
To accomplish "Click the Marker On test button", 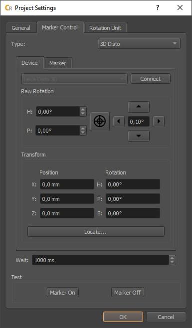I will point(63,293).
